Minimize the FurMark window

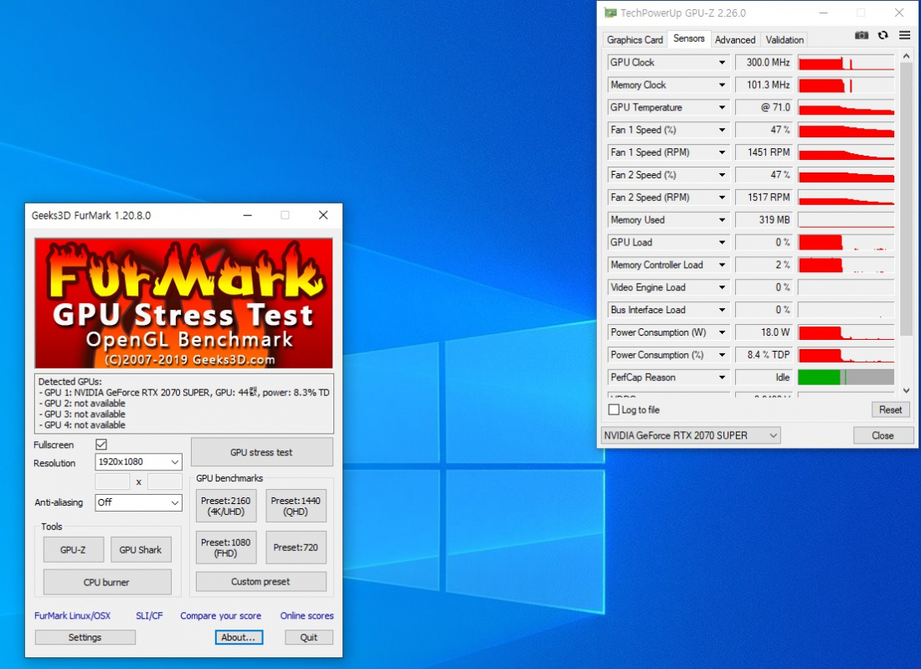coord(248,215)
